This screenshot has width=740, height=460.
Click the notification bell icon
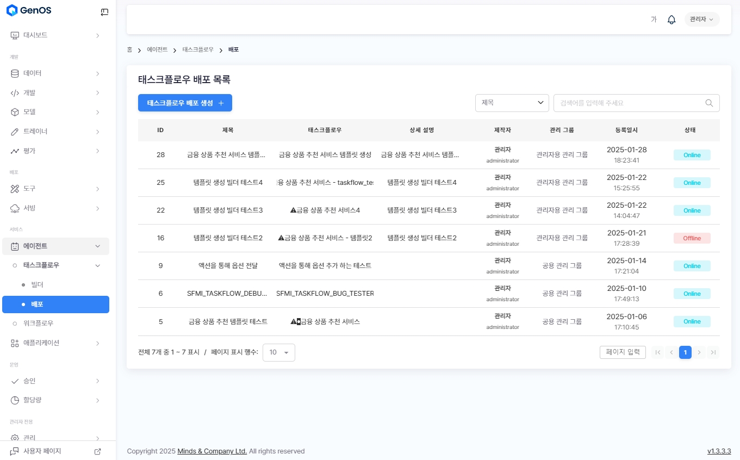coord(671,20)
